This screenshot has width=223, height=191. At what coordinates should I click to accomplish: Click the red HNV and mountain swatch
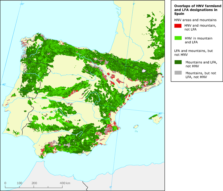(178, 26)
